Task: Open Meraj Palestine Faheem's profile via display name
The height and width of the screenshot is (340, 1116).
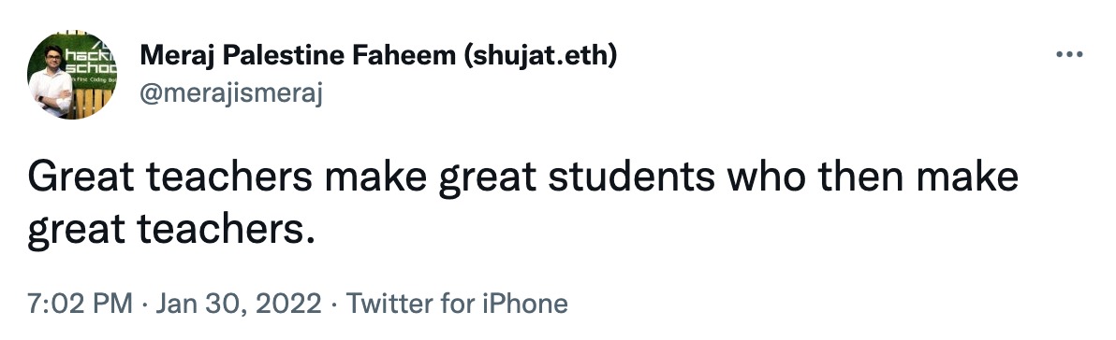Action: click(x=378, y=55)
